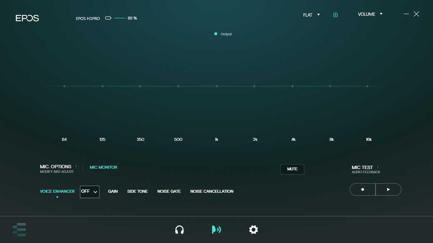Select the 64 Hz EQ band point
This screenshot has height=243, width=433.
tap(65, 86)
